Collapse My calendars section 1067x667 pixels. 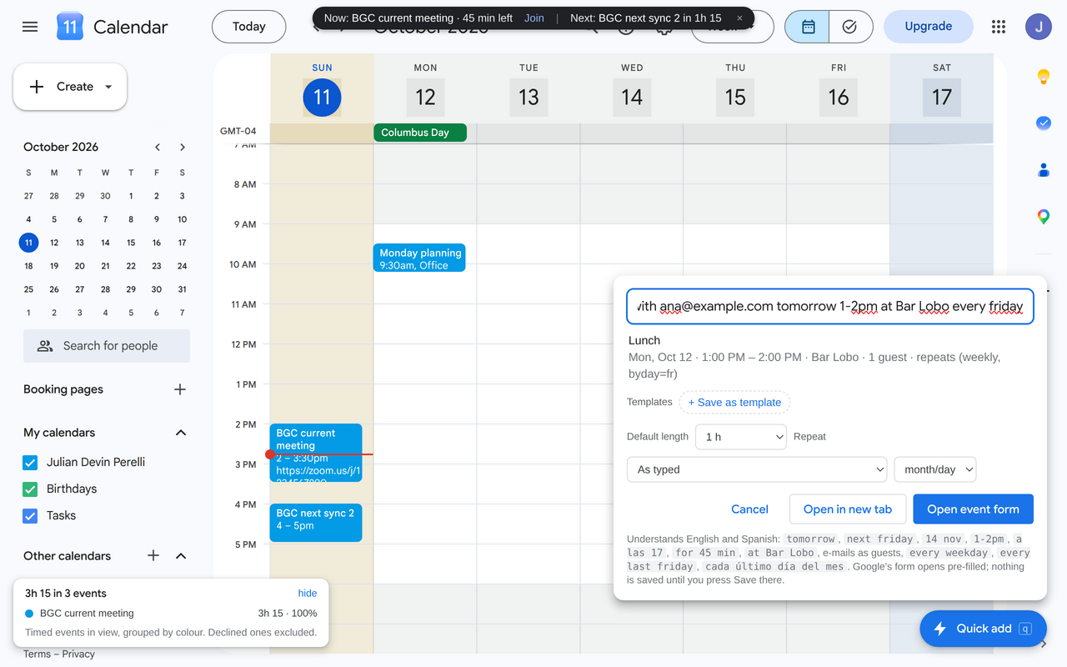click(180, 433)
